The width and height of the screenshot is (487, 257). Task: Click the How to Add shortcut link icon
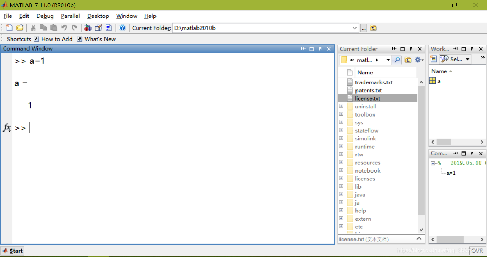[36, 39]
